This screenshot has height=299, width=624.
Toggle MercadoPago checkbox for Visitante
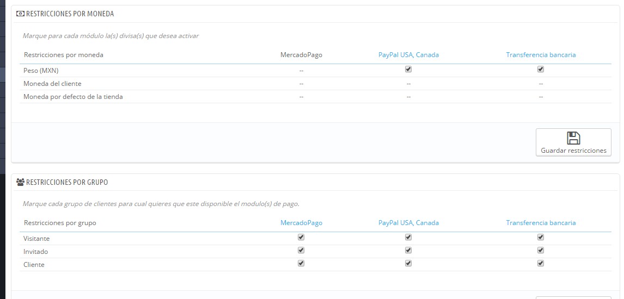coord(301,237)
